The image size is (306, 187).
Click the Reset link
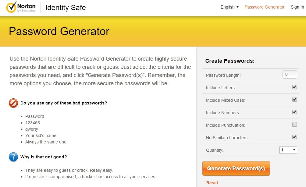point(212,182)
